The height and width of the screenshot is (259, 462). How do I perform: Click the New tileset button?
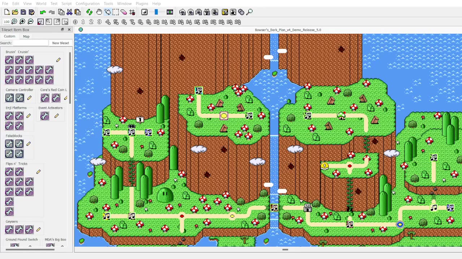tap(61, 43)
